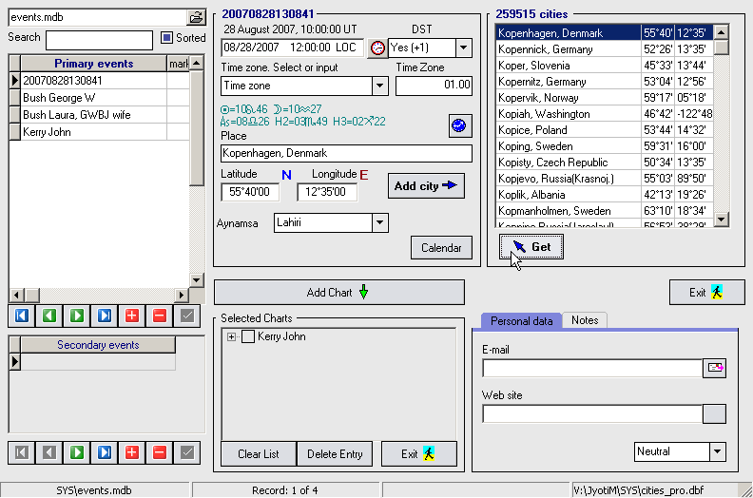Go to last secondary event record
This screenshot has height=498, width=753.
(x=104, y=452)
